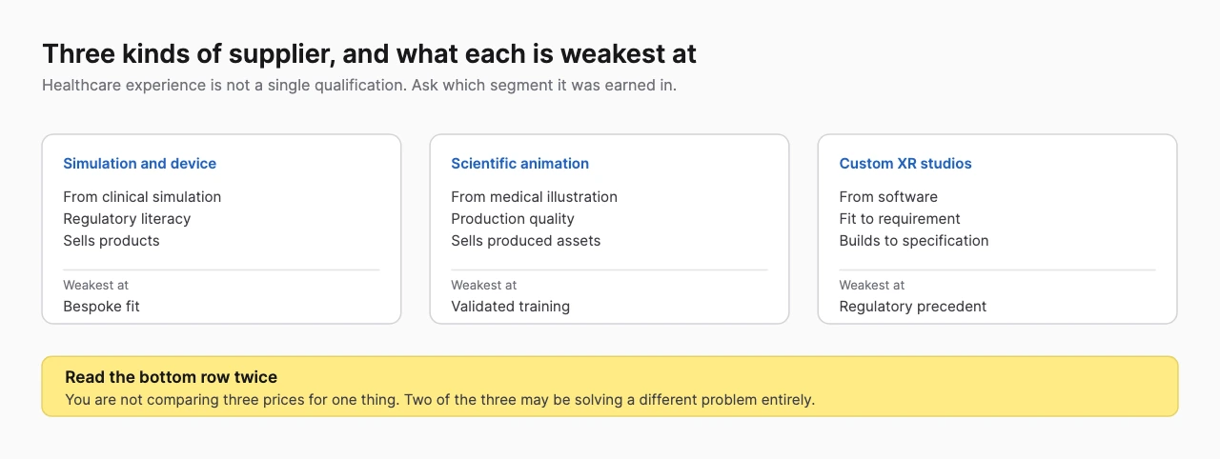The image size is (1220, 459).
Task: Click the yellow callout's body sentence
Action: click(x=440, y=400)
